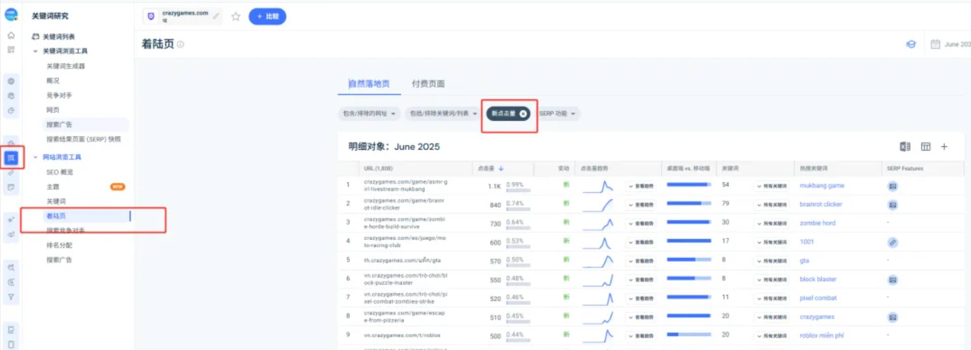Click the URL th.crazygames.com gta in row 5
Screen dimensions: 971x350
point(402,261)
